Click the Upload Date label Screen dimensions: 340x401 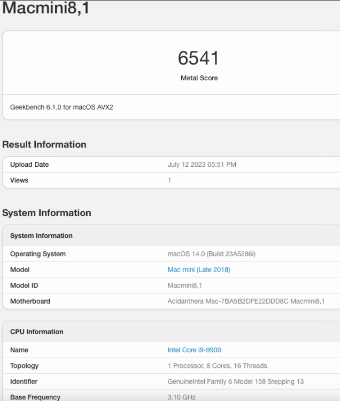coord(29,165)
